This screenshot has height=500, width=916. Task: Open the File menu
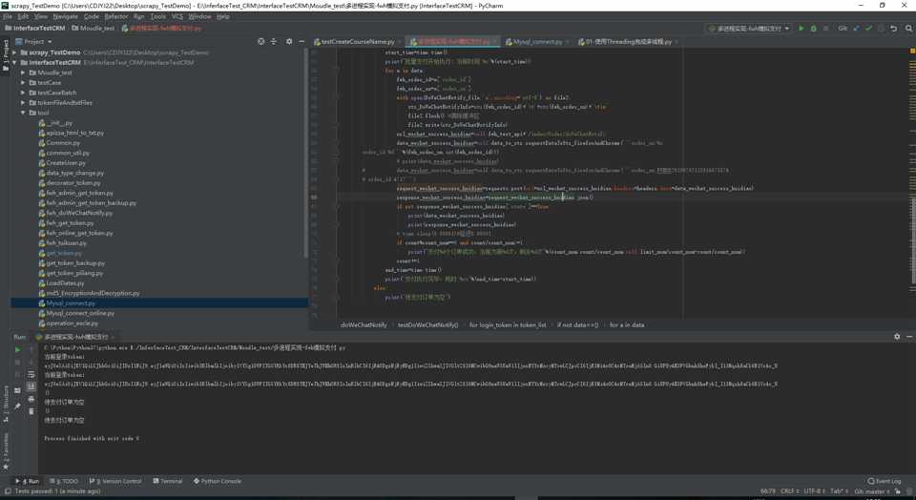coord(8,16)
